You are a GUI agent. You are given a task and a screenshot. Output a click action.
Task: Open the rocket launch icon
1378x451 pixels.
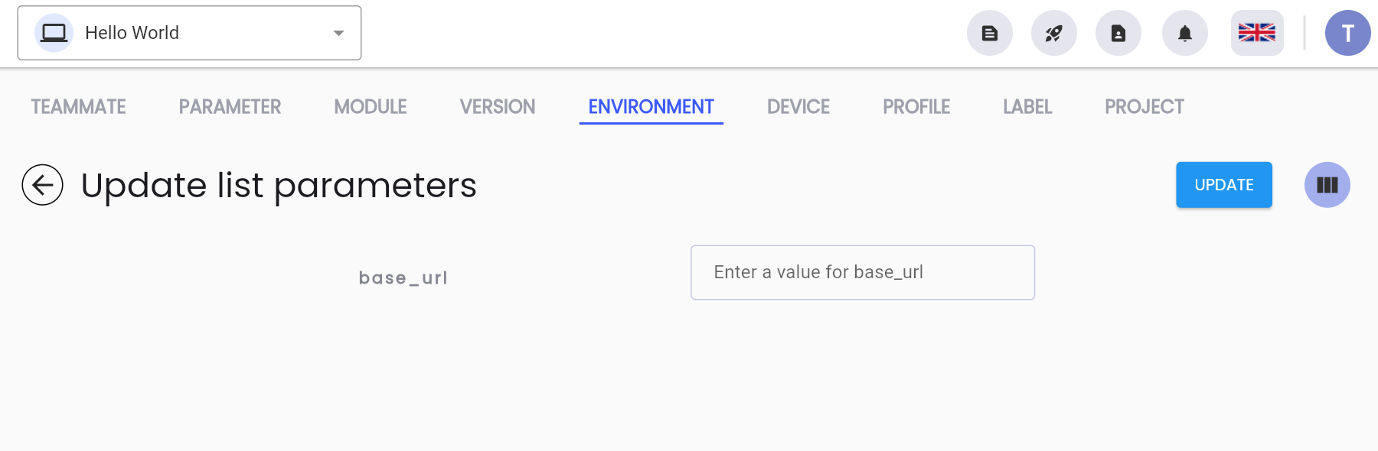point(1054,33)
